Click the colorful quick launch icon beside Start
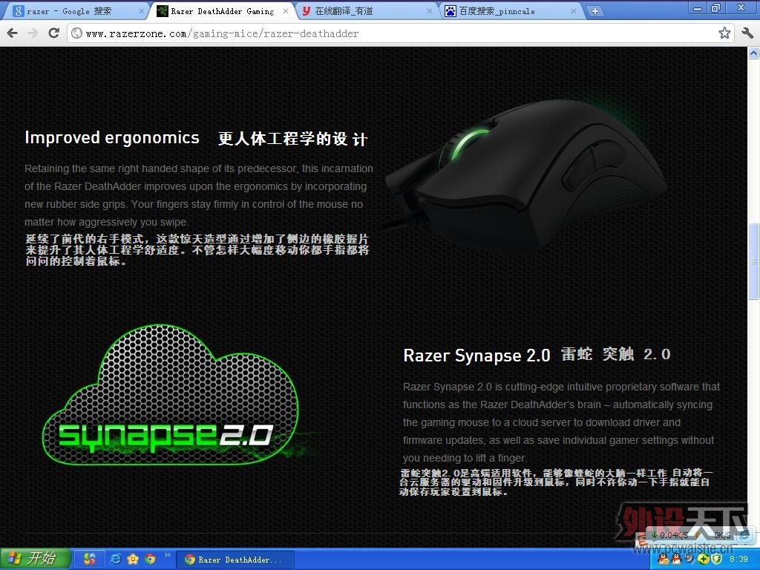 89,559
